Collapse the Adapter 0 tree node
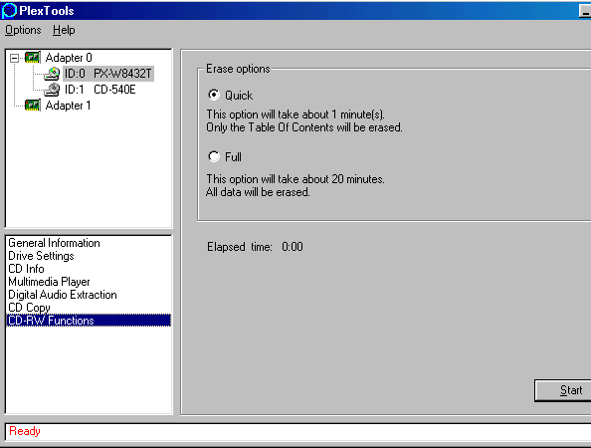The width and height of the screenshot is (591, 448). point(14,58)
